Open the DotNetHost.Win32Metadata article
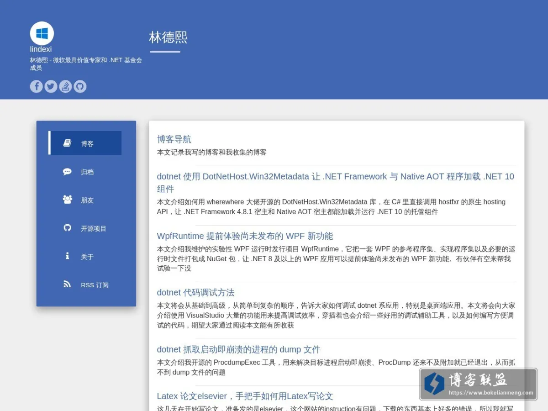548x411 pixels. (x=336, y=183)
